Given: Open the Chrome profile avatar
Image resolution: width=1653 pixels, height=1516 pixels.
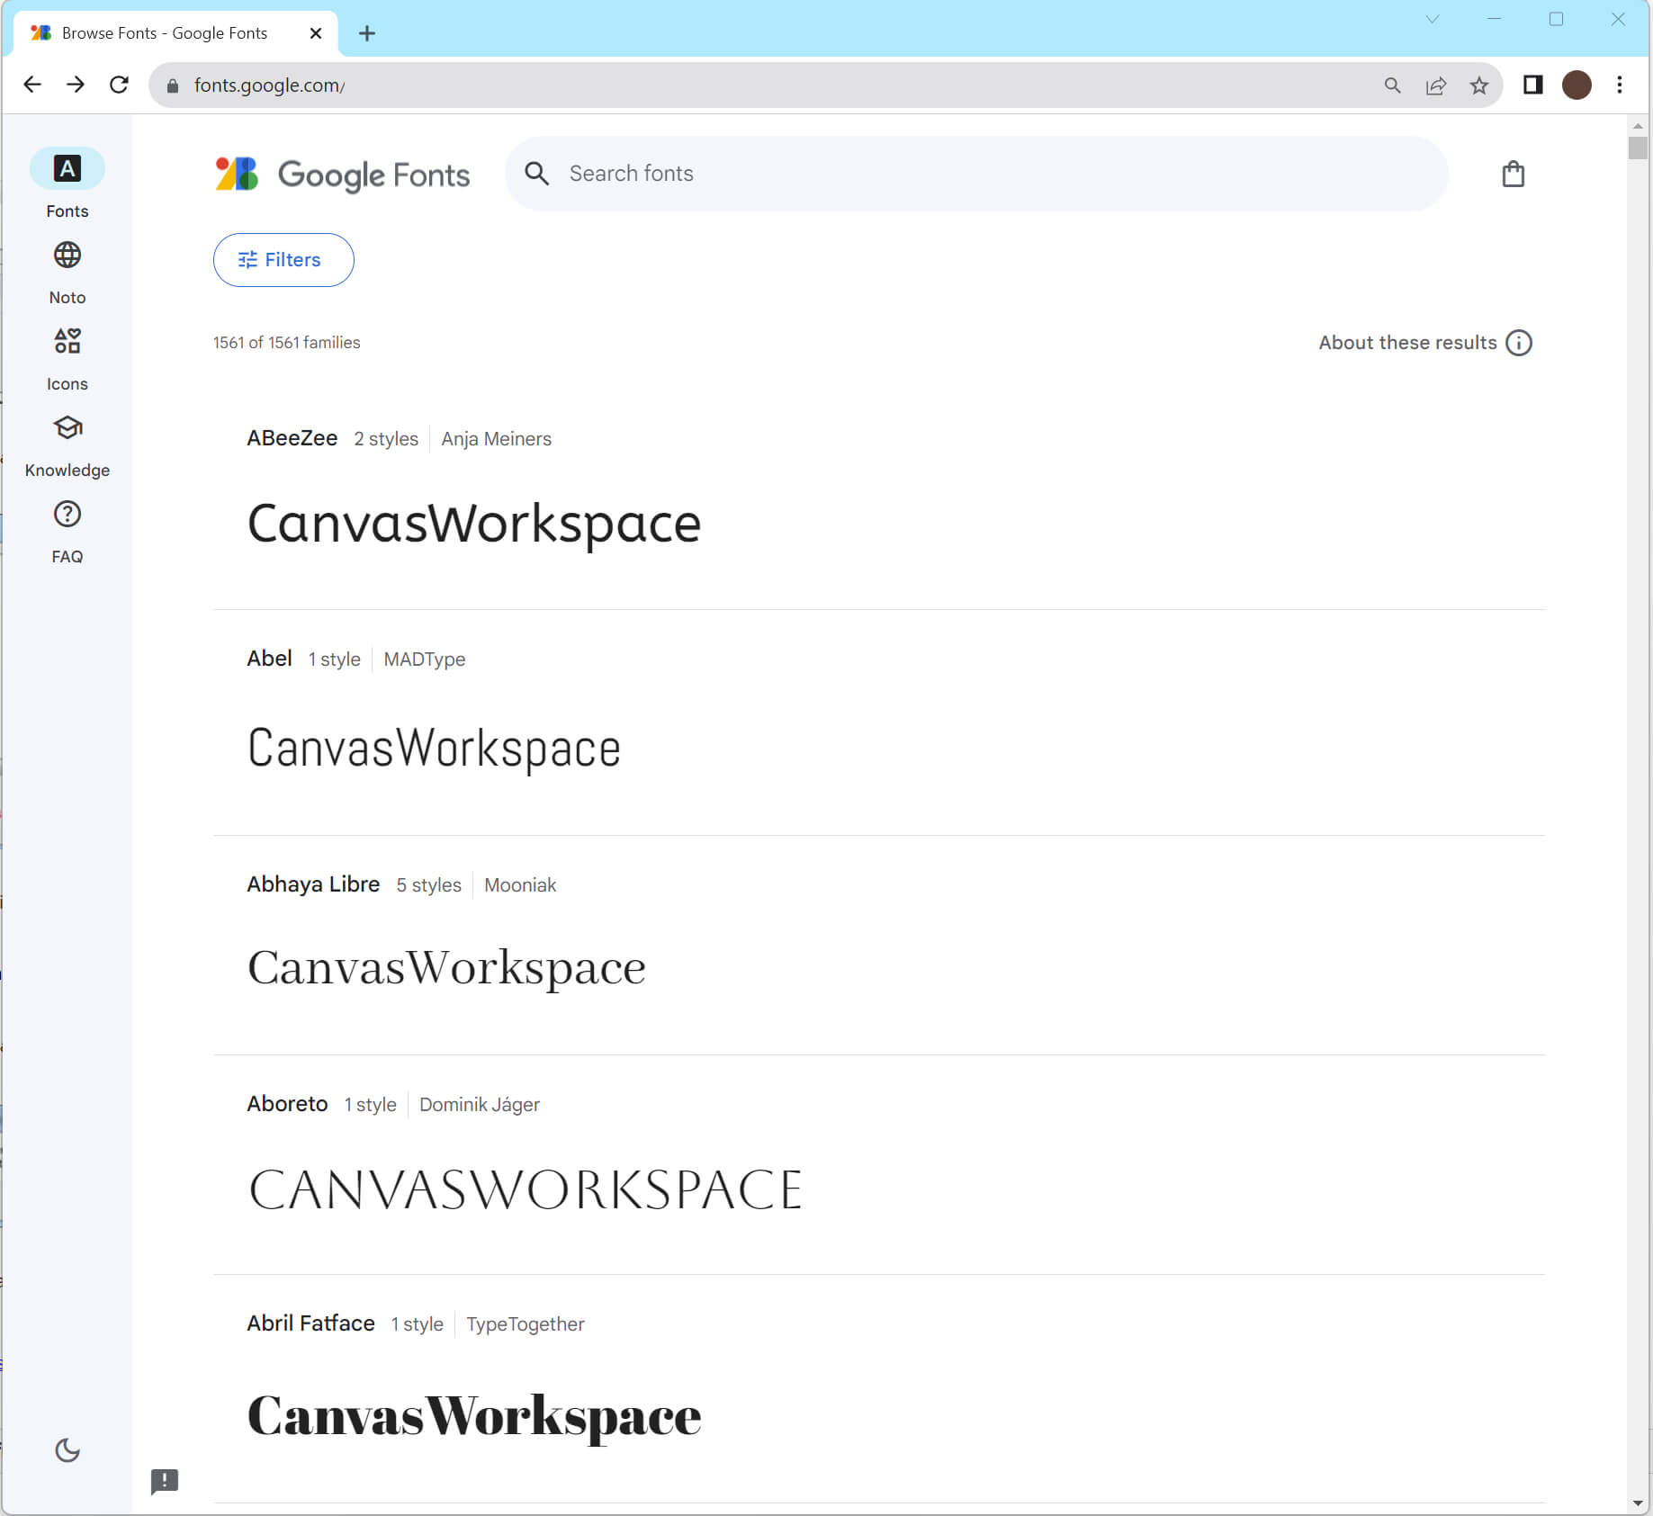Looking at the screenshot, I should coord(1577,85).
